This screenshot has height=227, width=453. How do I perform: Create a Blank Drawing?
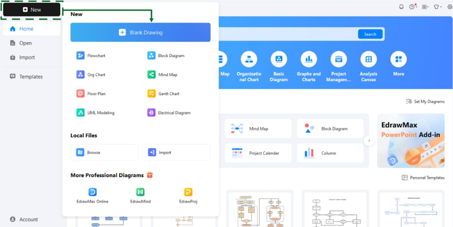tap(141, 32)
